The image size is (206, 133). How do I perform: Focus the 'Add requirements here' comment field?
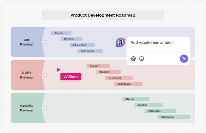(x=158, y=45)
